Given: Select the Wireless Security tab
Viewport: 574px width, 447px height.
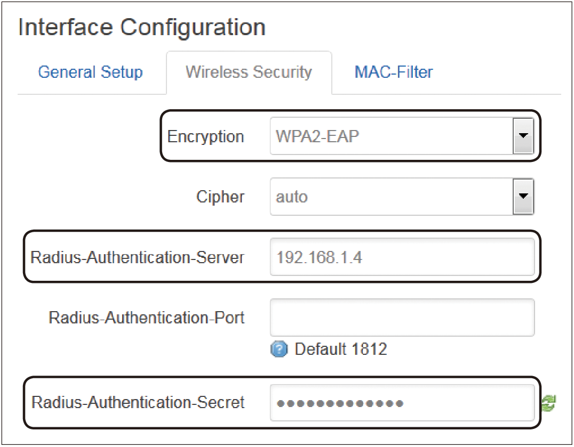Looking at the screenshot, I should click(x=249, y=72).
